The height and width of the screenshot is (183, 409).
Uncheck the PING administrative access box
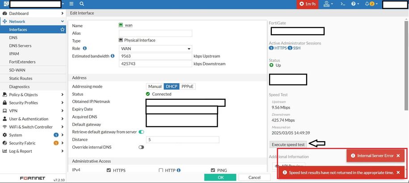tap(213, 170)
